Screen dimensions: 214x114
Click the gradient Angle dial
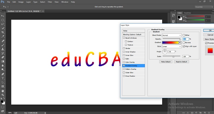click(x=165, y=52)
